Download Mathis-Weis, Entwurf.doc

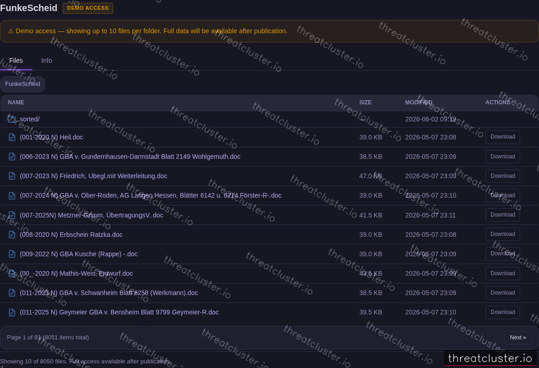[x=503, y=273]
